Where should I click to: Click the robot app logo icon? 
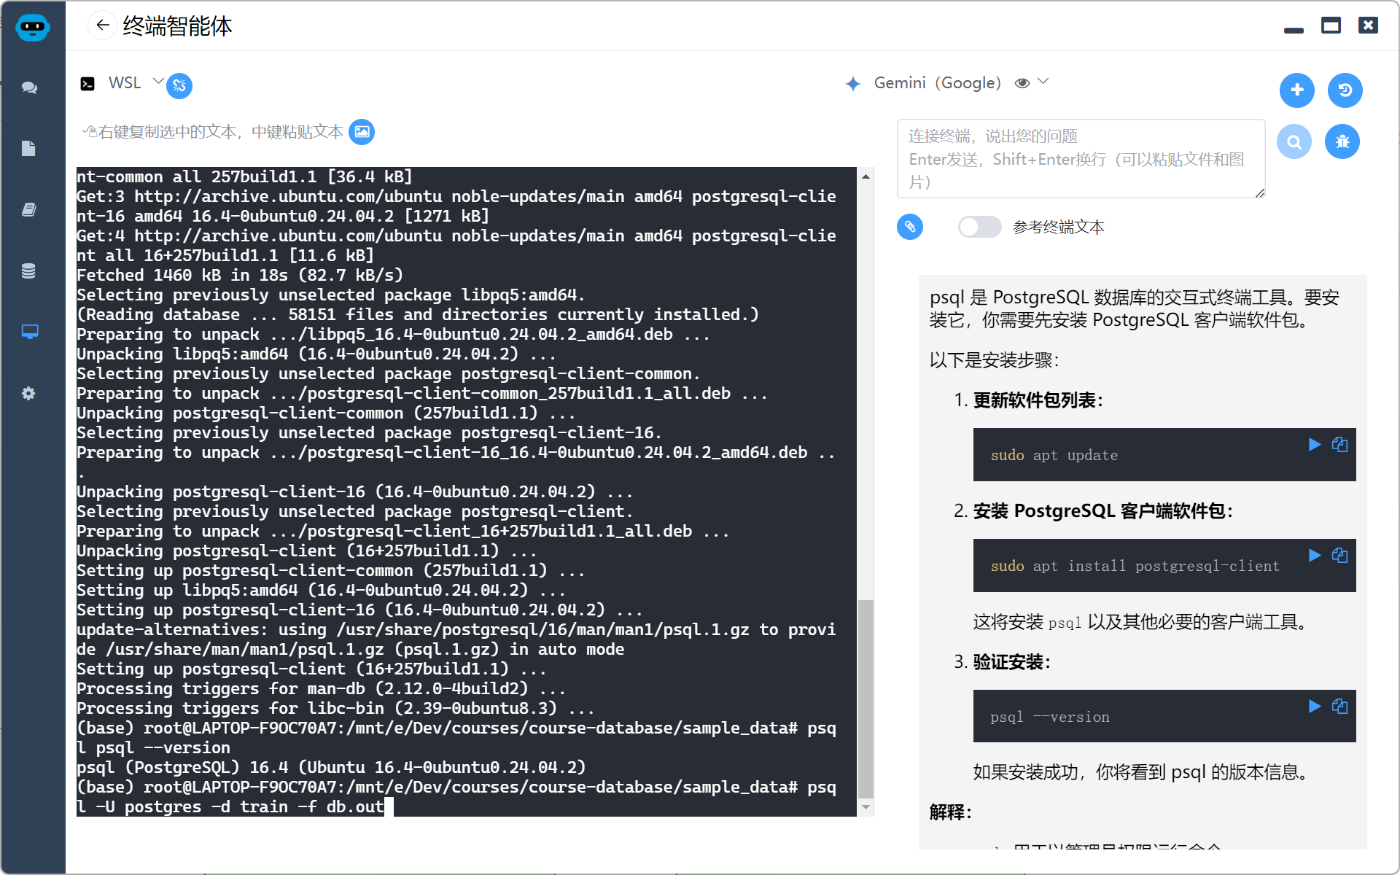(33, 27)
